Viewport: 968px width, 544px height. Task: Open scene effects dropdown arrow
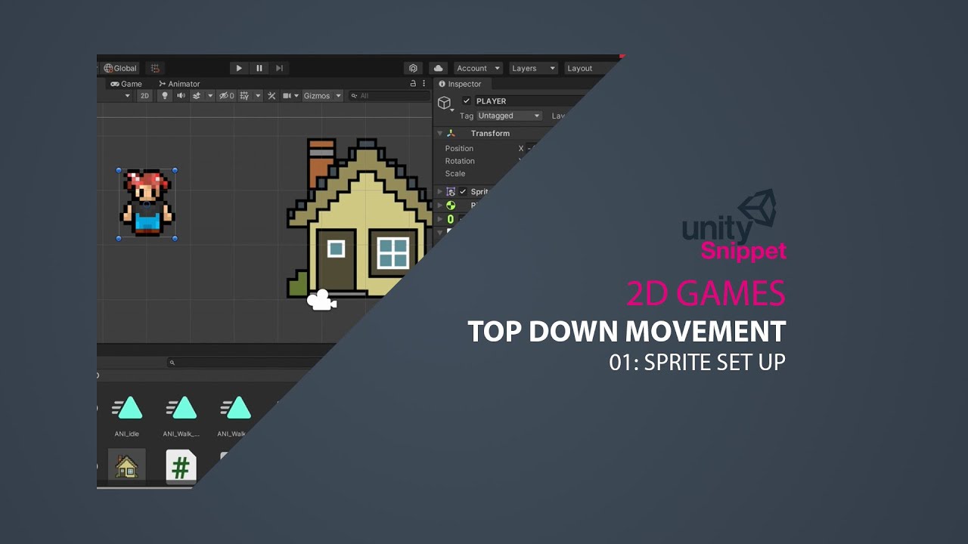click(x=210, y=96)
